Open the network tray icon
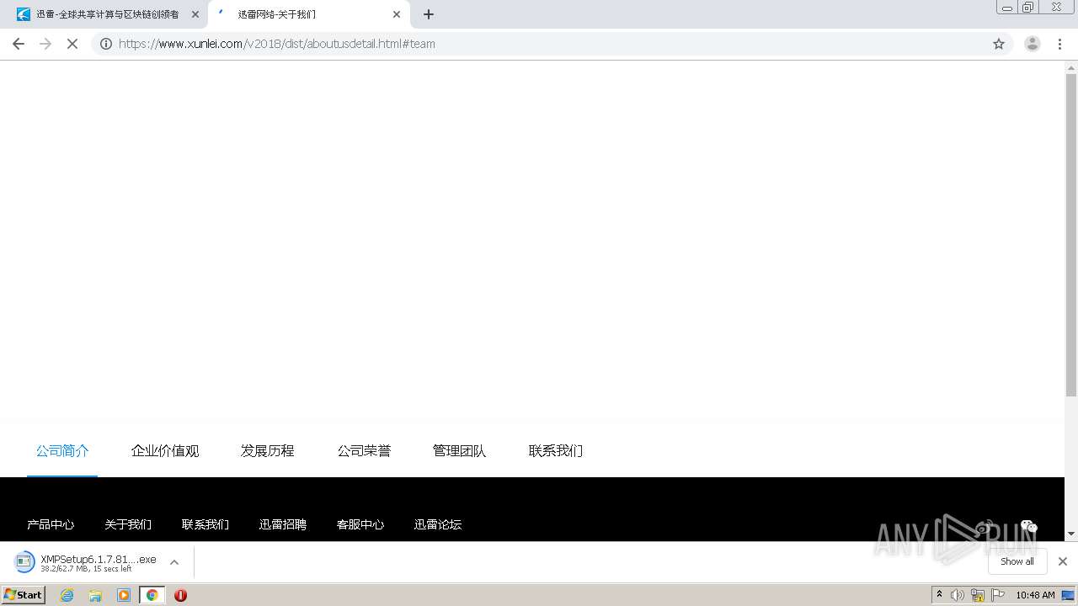The height and width of the screenshot is (606, 1078). coord(978,595)
